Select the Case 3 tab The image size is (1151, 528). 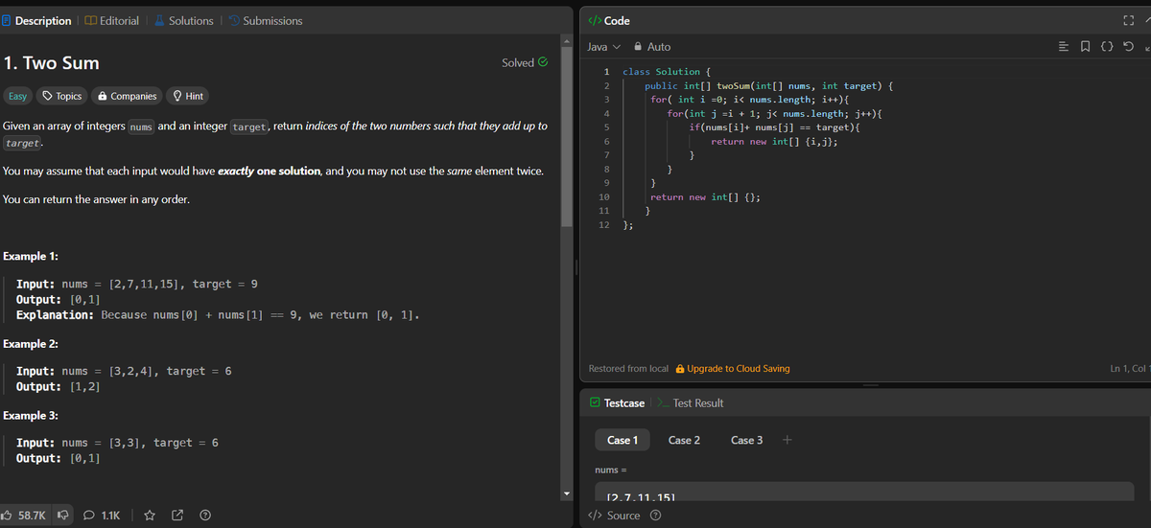click(747, 440)
